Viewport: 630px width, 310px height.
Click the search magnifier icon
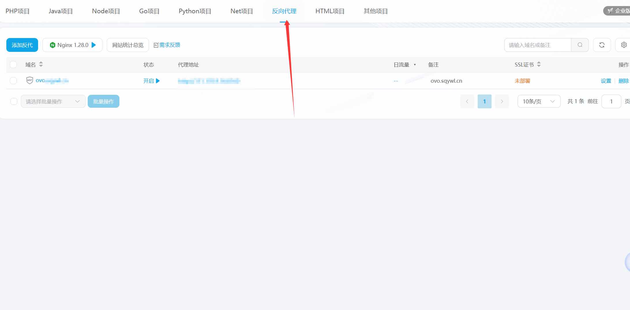click(x=580, y=45)
